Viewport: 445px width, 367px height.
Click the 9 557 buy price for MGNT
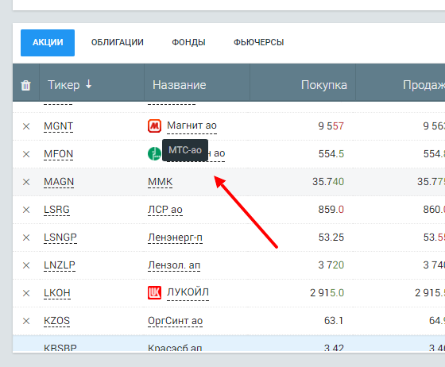pos(331,126)
